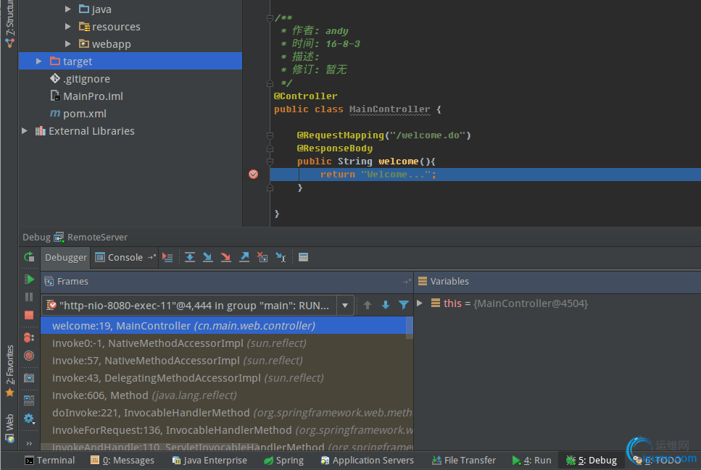Viewport: 701px width, 470px height.
Task: Step into the method call
Action: pos(208,257)
